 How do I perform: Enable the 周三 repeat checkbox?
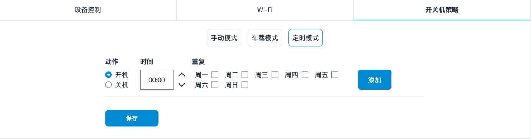(x=275, y=75)
